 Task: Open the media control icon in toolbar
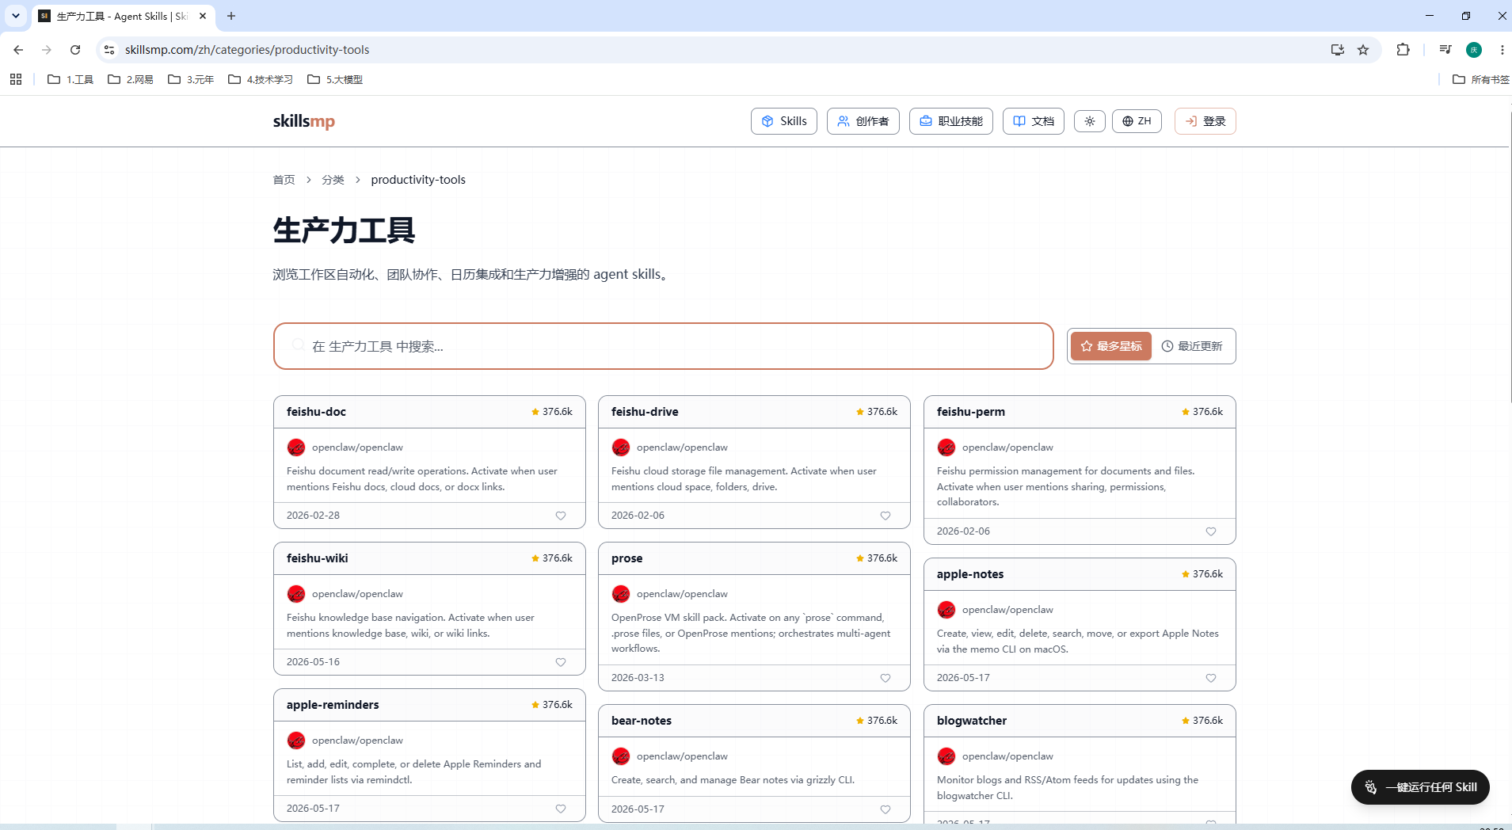click(1445, 50)
